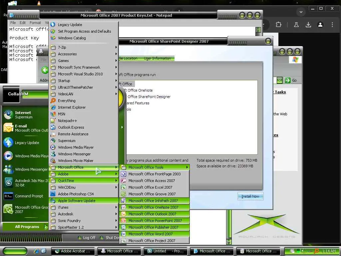Open the Microsoft Office programs folder
Image resolution: width=341 pixels, height=256 pixels.
pos(84,167)
